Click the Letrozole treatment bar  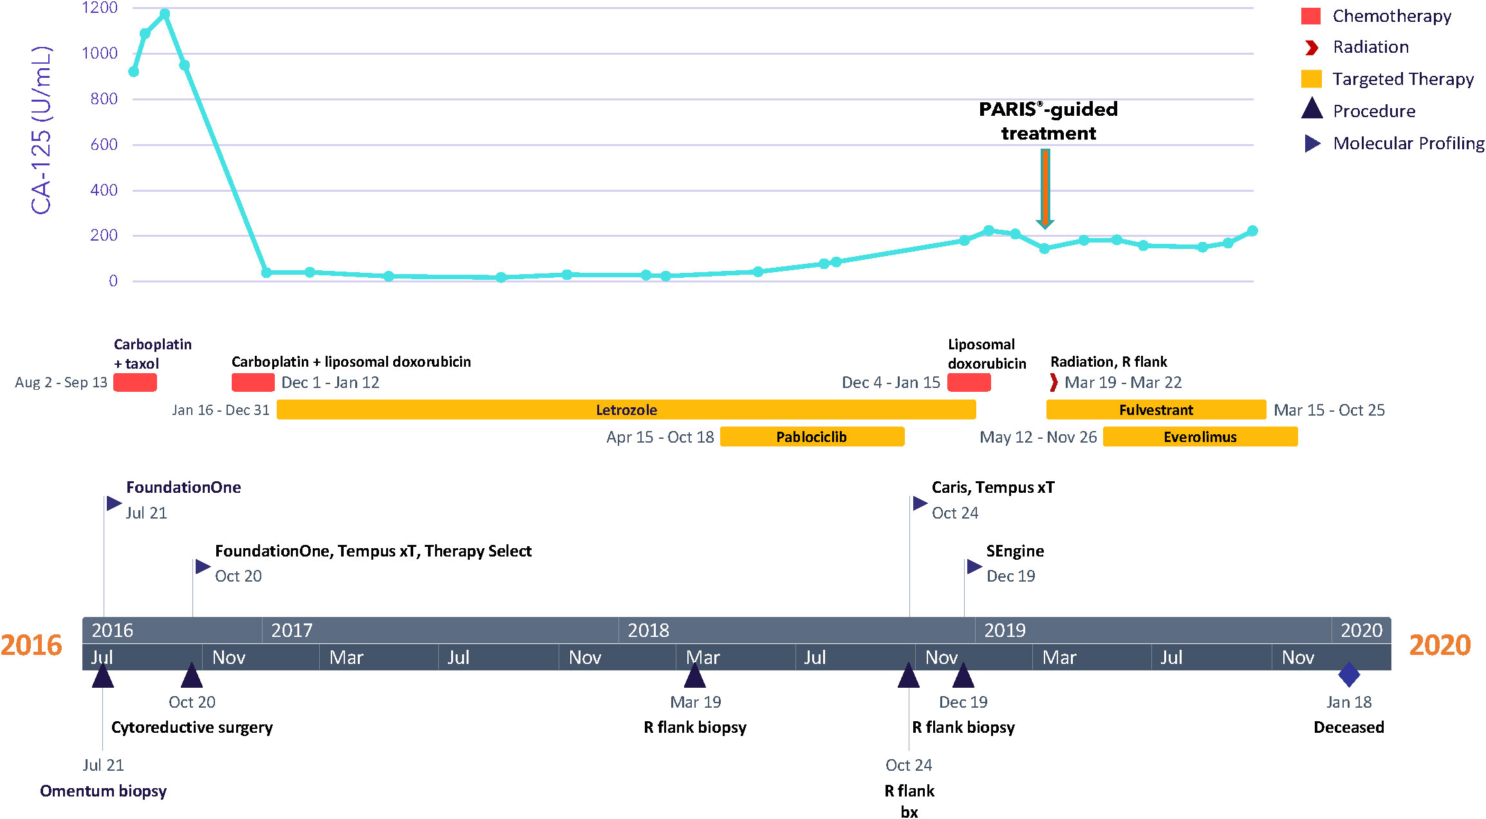tap(626, 410)
